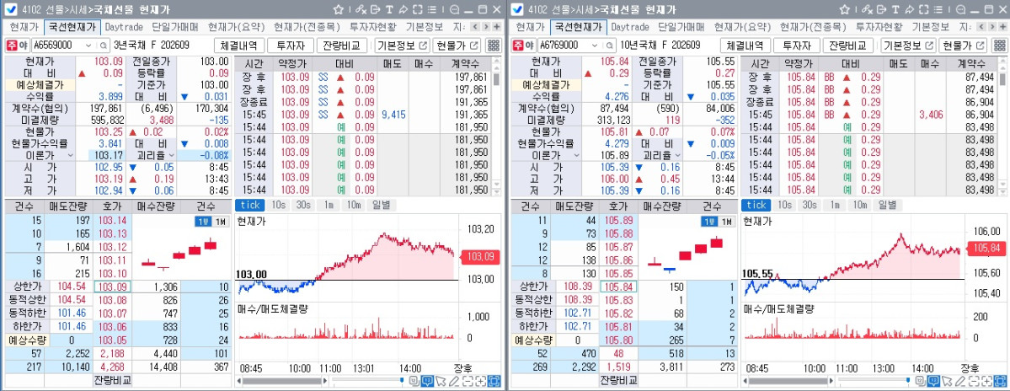
Task: Toggle checkbox before 4102 in right window title
Action: [516, 9]
